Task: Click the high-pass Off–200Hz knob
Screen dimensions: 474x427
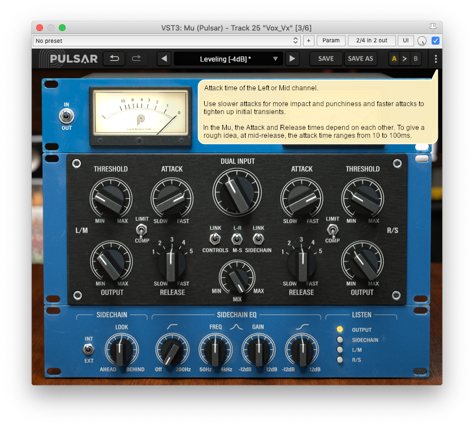Action: 172,350
